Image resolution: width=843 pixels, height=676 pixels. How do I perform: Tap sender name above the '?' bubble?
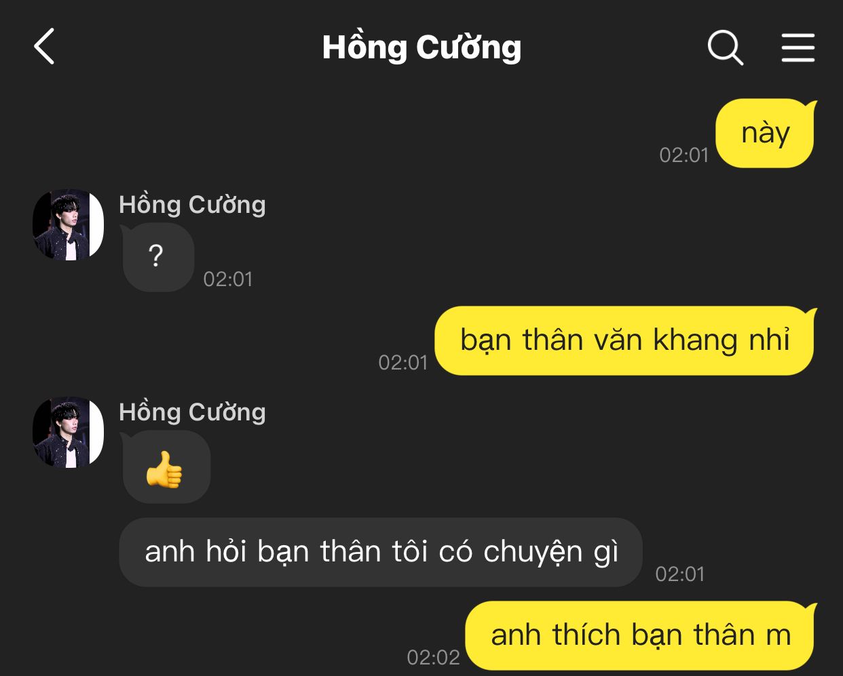[x=192, y=204]
